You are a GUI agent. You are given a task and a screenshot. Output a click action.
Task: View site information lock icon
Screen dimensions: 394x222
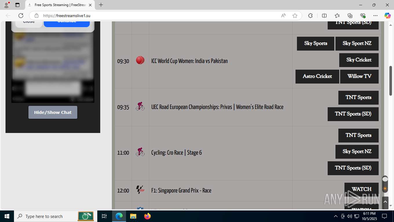37,16
